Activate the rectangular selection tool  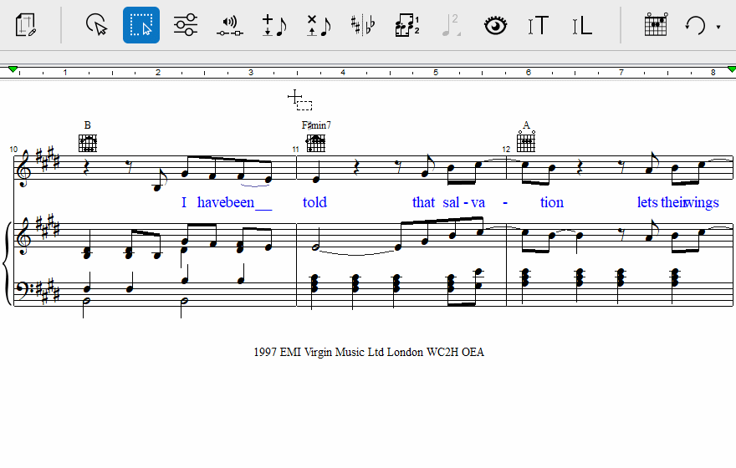point(141,25)
